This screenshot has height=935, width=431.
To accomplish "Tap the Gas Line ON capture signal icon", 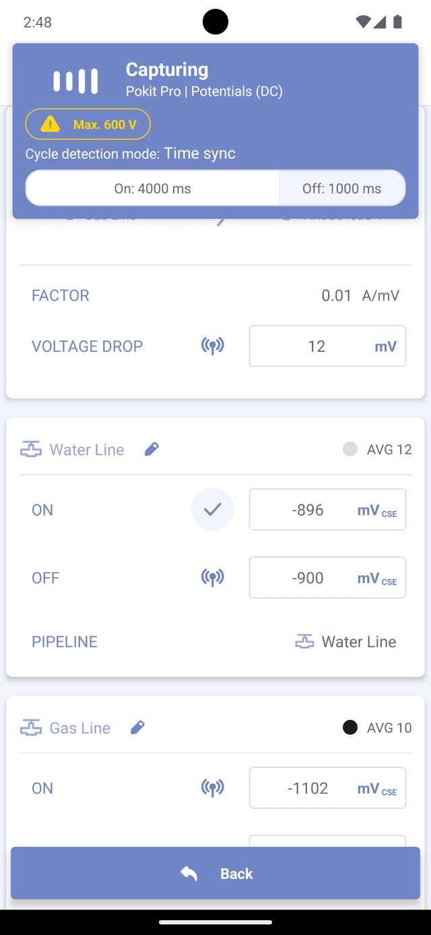I will (x=213, y=788).
